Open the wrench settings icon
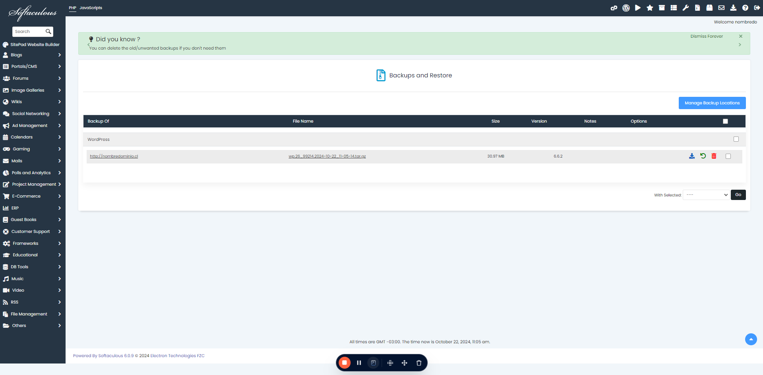The height and width of the screenshot is (375, 763). pyautogui.click(x=686, y=8)
